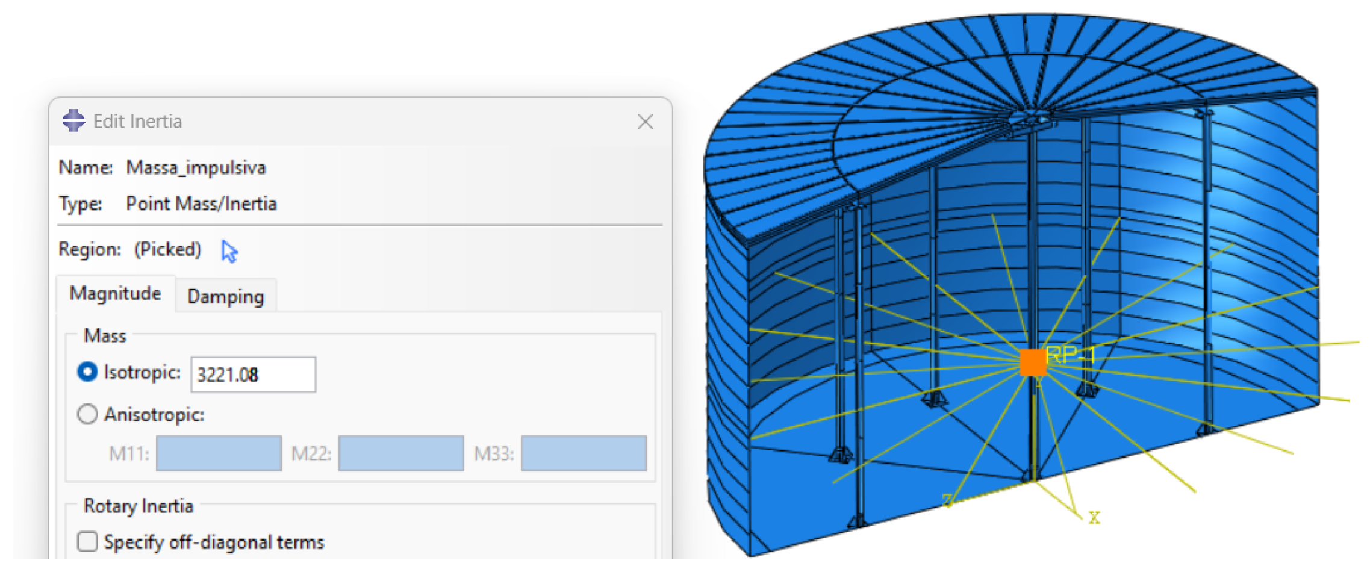Click the Point Mass/Inertia type text
This screenshot has height=575, width=1370.
point(201,204)
